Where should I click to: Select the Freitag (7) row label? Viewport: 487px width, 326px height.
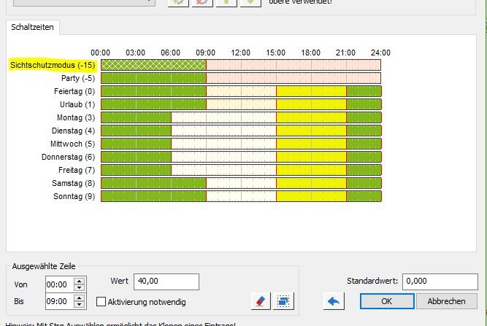(x=77, y=170)
